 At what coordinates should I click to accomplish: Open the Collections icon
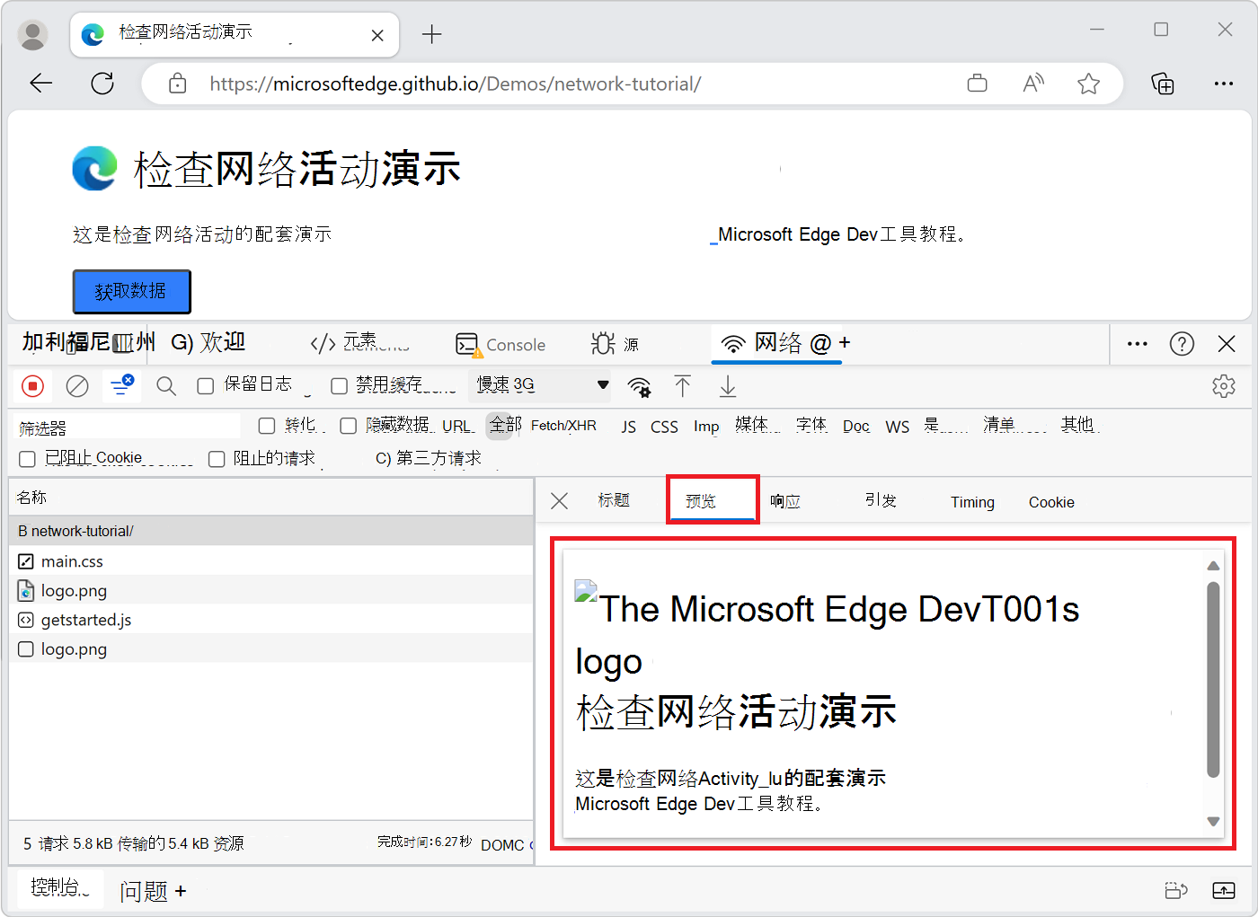1163,84
